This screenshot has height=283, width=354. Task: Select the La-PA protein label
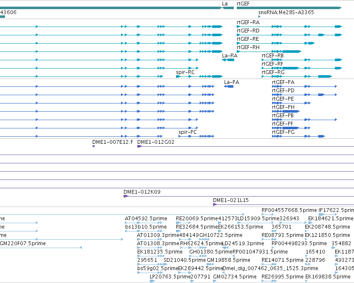pyautogui.click(x=231, y=82)
